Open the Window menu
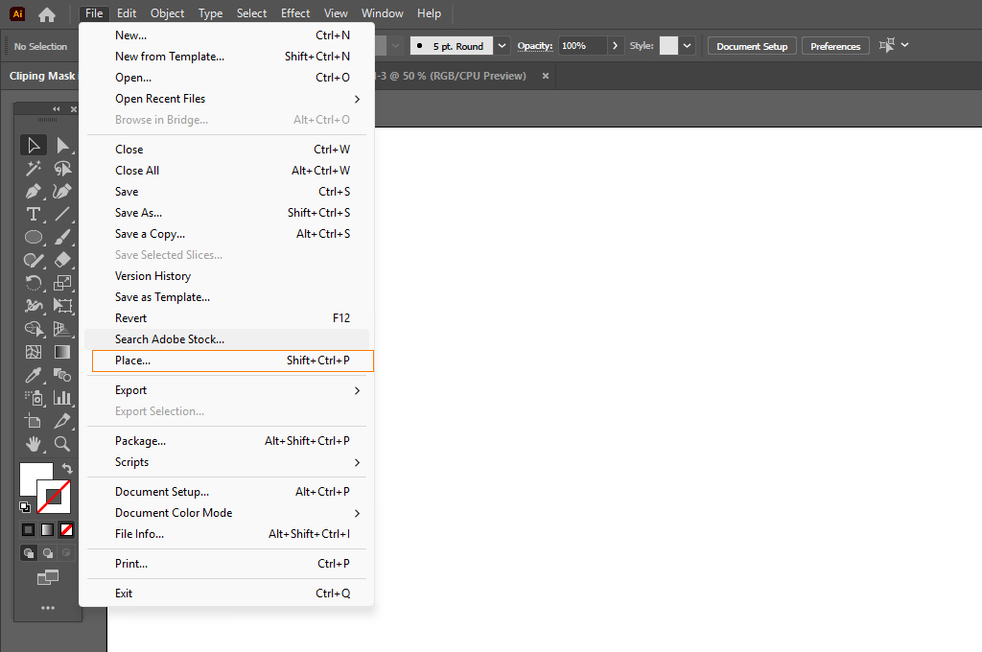 382,13
